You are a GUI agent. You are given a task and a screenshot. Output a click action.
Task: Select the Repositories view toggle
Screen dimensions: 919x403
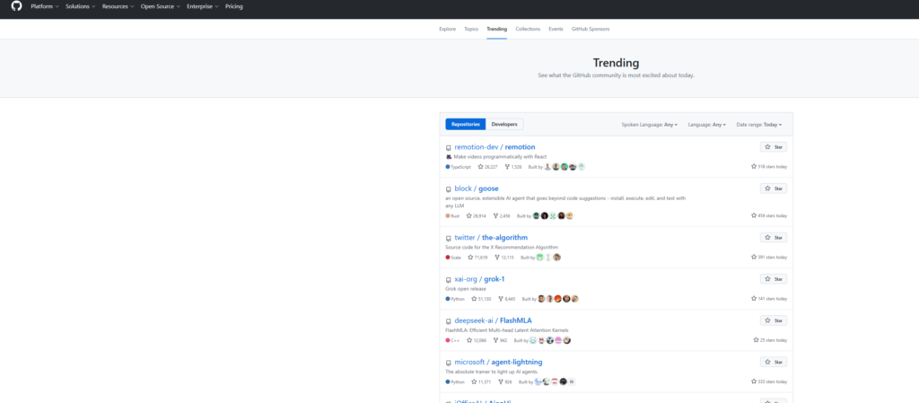[466, 124]
